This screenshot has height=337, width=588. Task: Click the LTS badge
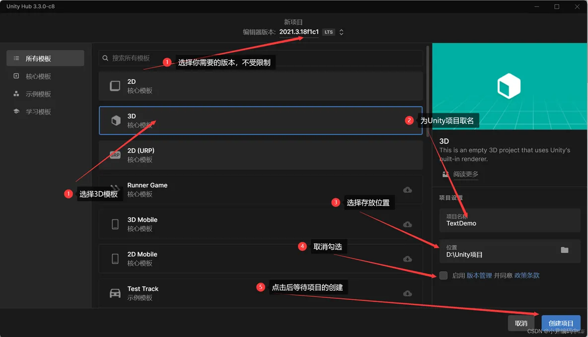click(x=328, y=32)
